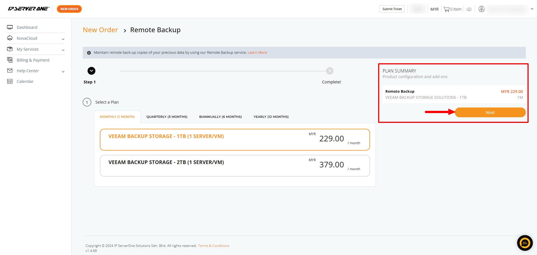The height and width of the screenshot is (255, 537).
Task: Click the Submit Ticket button
Action: [392, 9]
